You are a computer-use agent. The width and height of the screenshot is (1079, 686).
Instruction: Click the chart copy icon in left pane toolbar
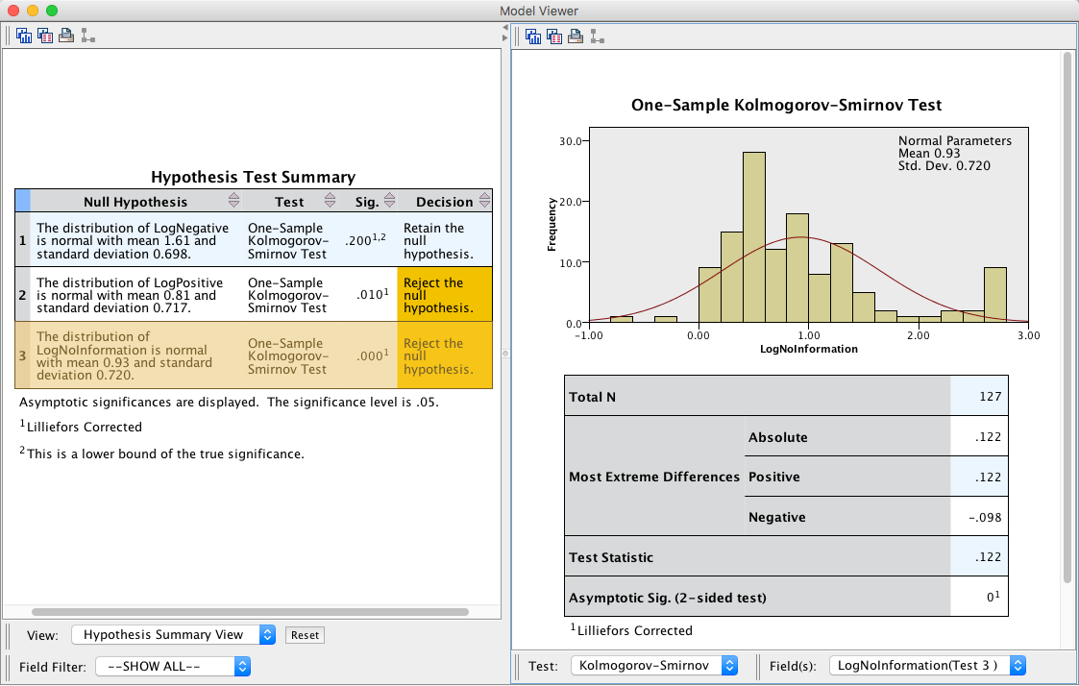pos(24,37)
